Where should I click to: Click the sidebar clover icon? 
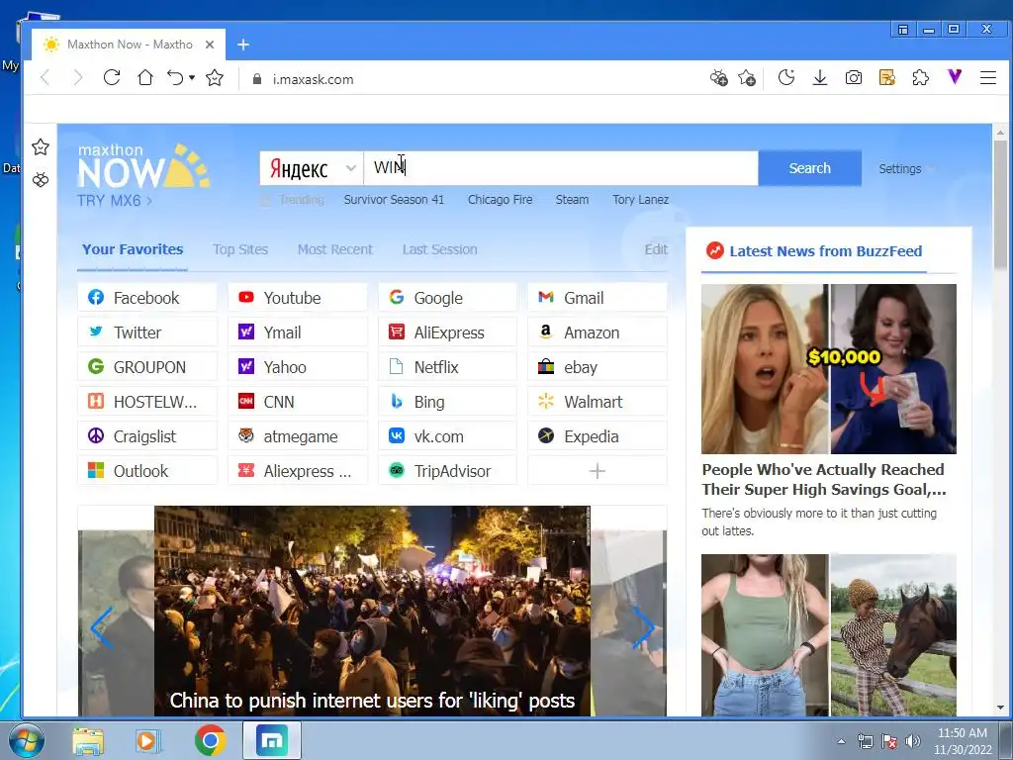41,180
